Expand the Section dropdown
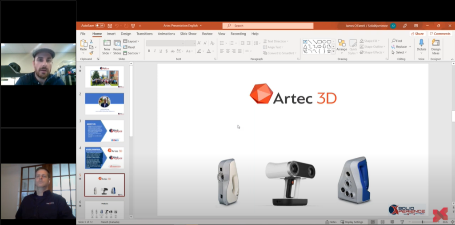455x225 pixels. tap(132, 53)
